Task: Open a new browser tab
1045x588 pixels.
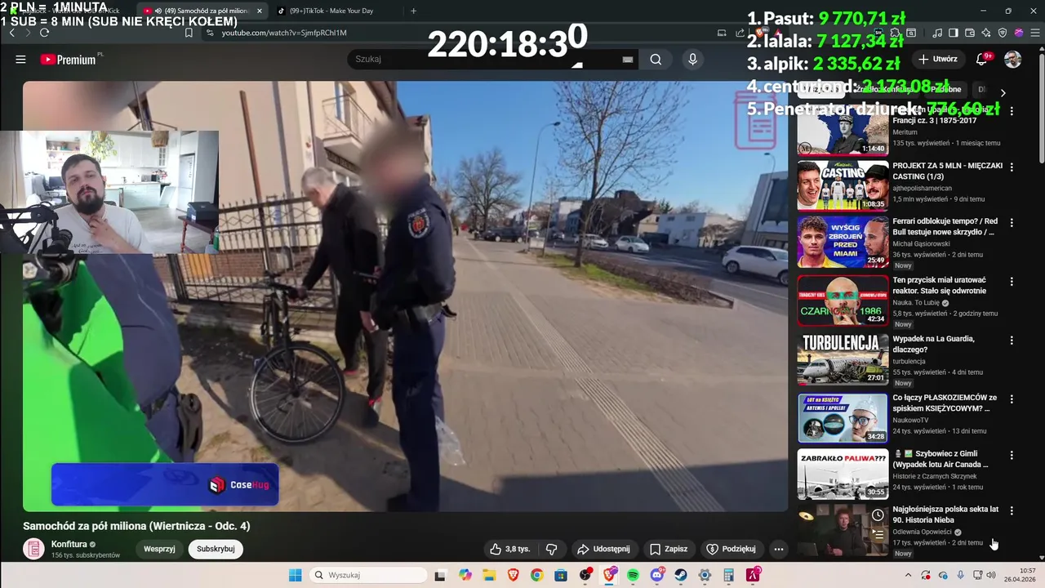Action: click(413, 11)
